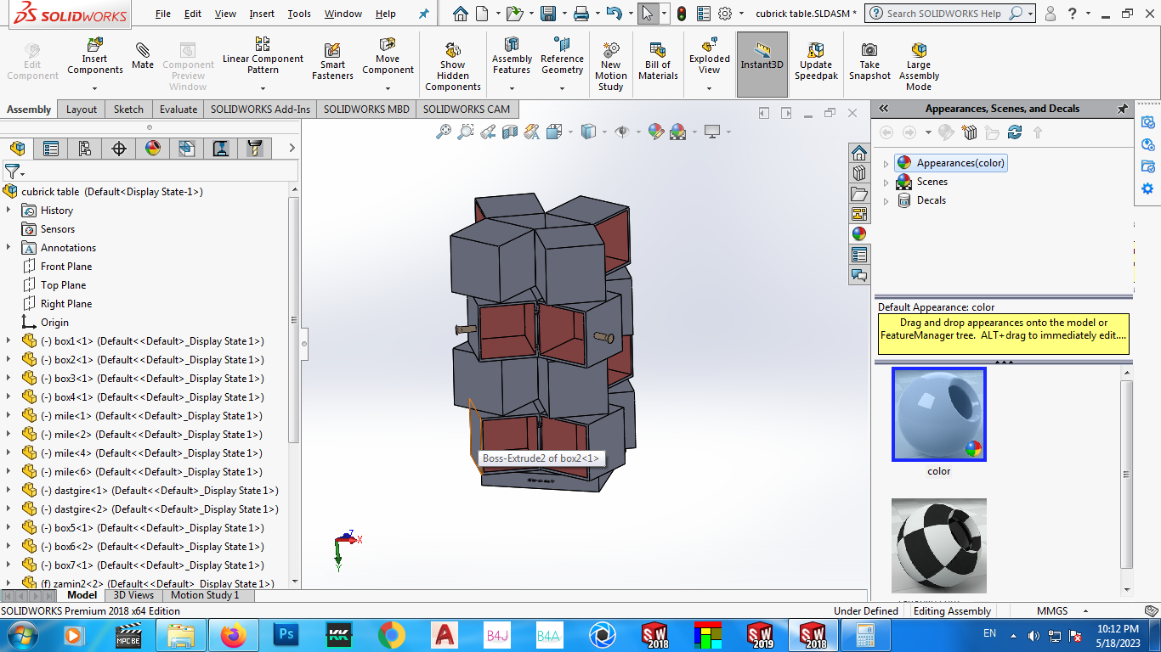This screenshot has height=652, width=1161.
Task: Open the Smart Fasteners tool
Action: 332,61
